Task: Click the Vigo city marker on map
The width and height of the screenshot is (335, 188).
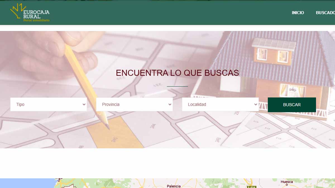Action: pos(59,180)
